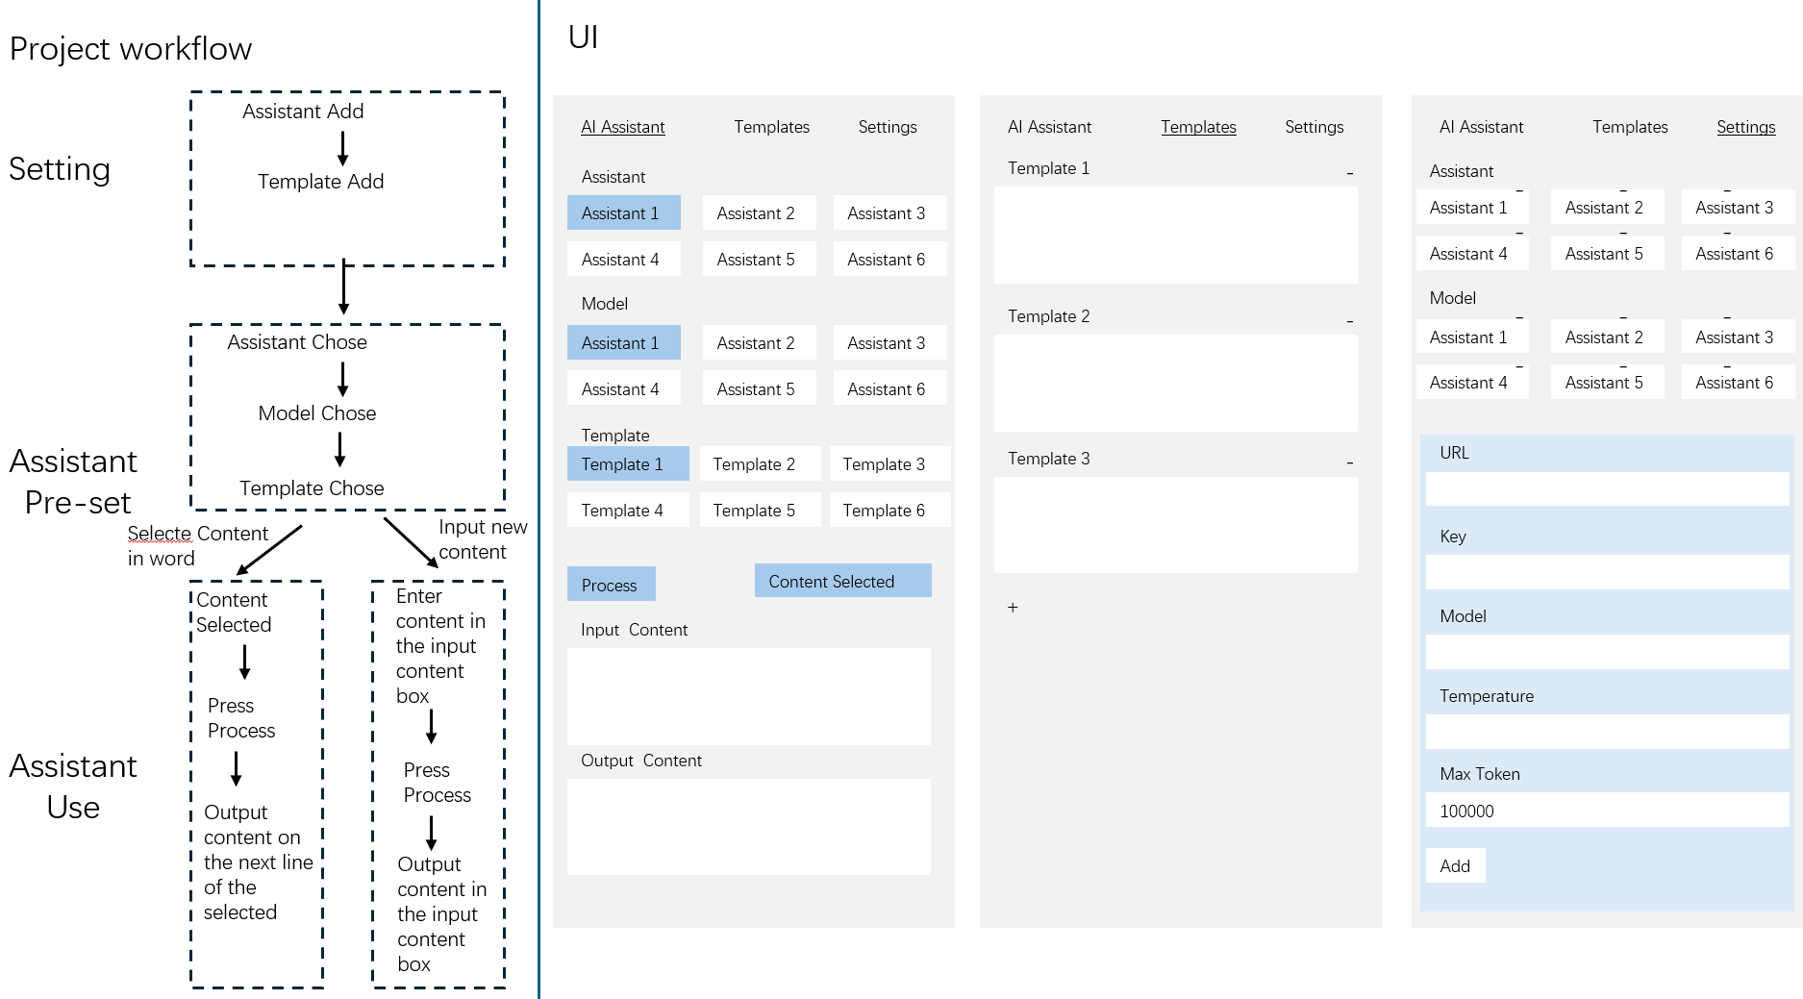
Task: Click the minus icon beside Template 2
Action: tap(1350, 322)
